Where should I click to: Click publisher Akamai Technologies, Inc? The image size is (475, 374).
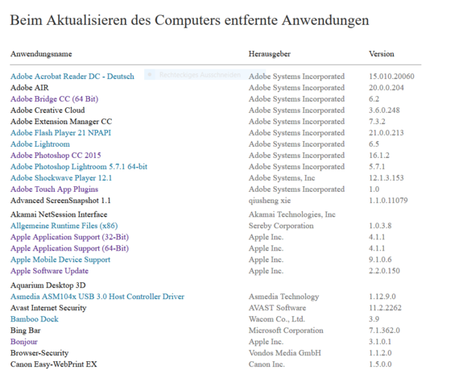292,214
